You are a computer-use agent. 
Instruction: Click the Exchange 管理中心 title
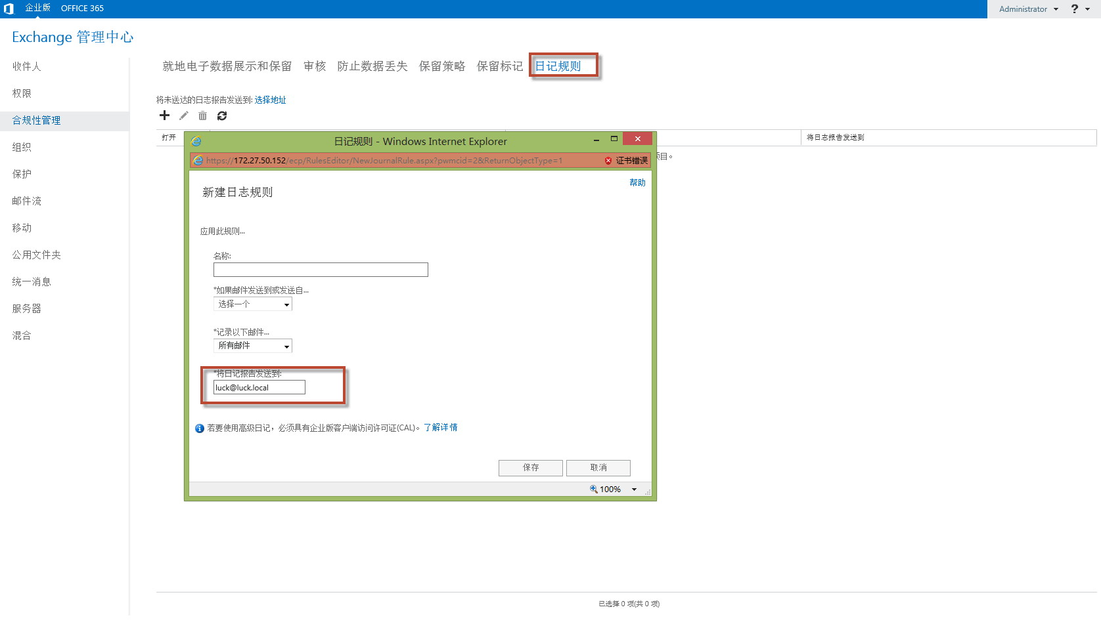tap(72, 37)
